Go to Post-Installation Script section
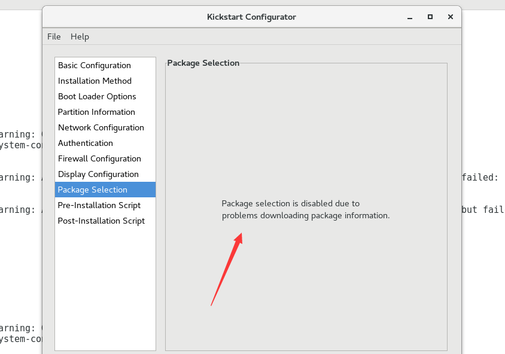 [105, 221]
